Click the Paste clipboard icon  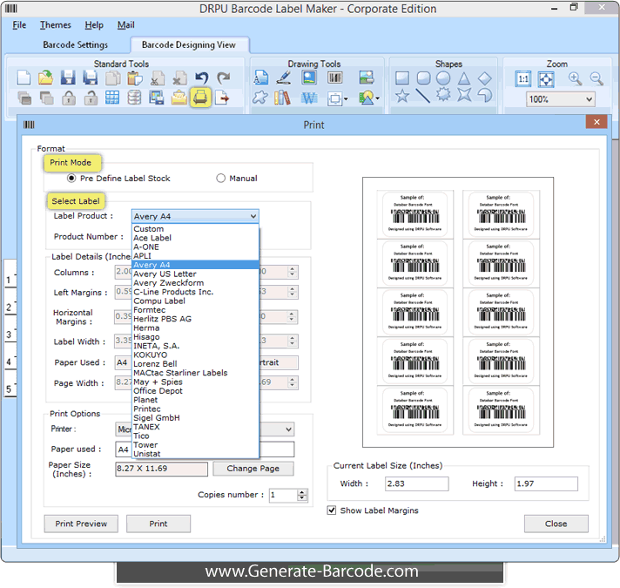click(135, 78)
